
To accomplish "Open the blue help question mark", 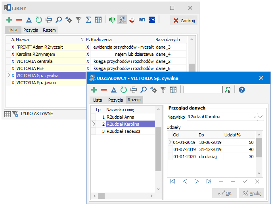I will (241, 90).
